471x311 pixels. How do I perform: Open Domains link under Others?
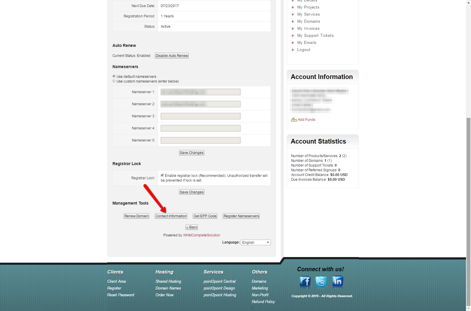click(x=259, y=282)
